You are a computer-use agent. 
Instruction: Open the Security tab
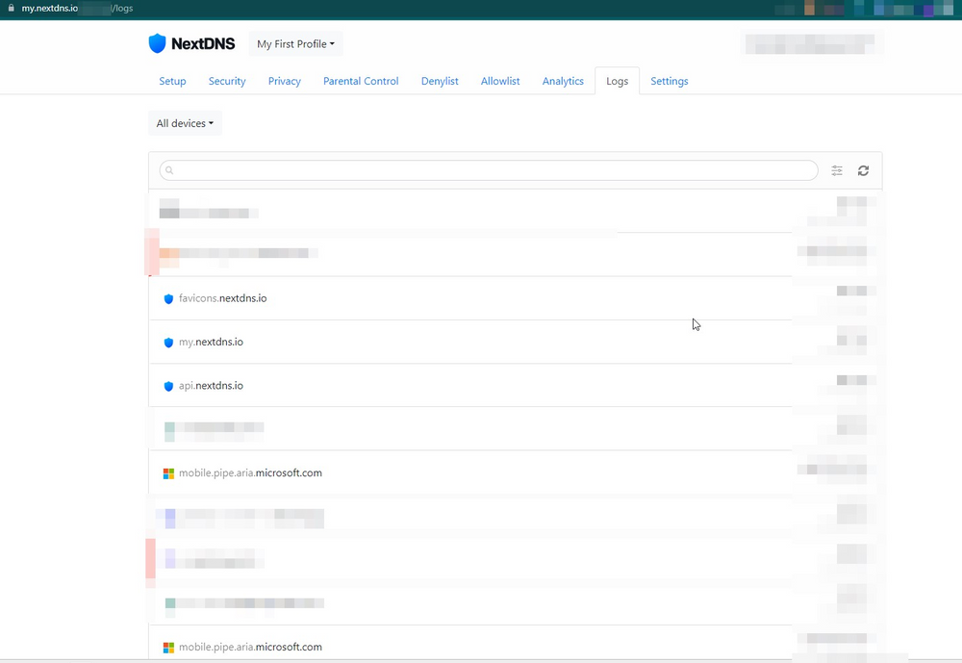(227, 81)
